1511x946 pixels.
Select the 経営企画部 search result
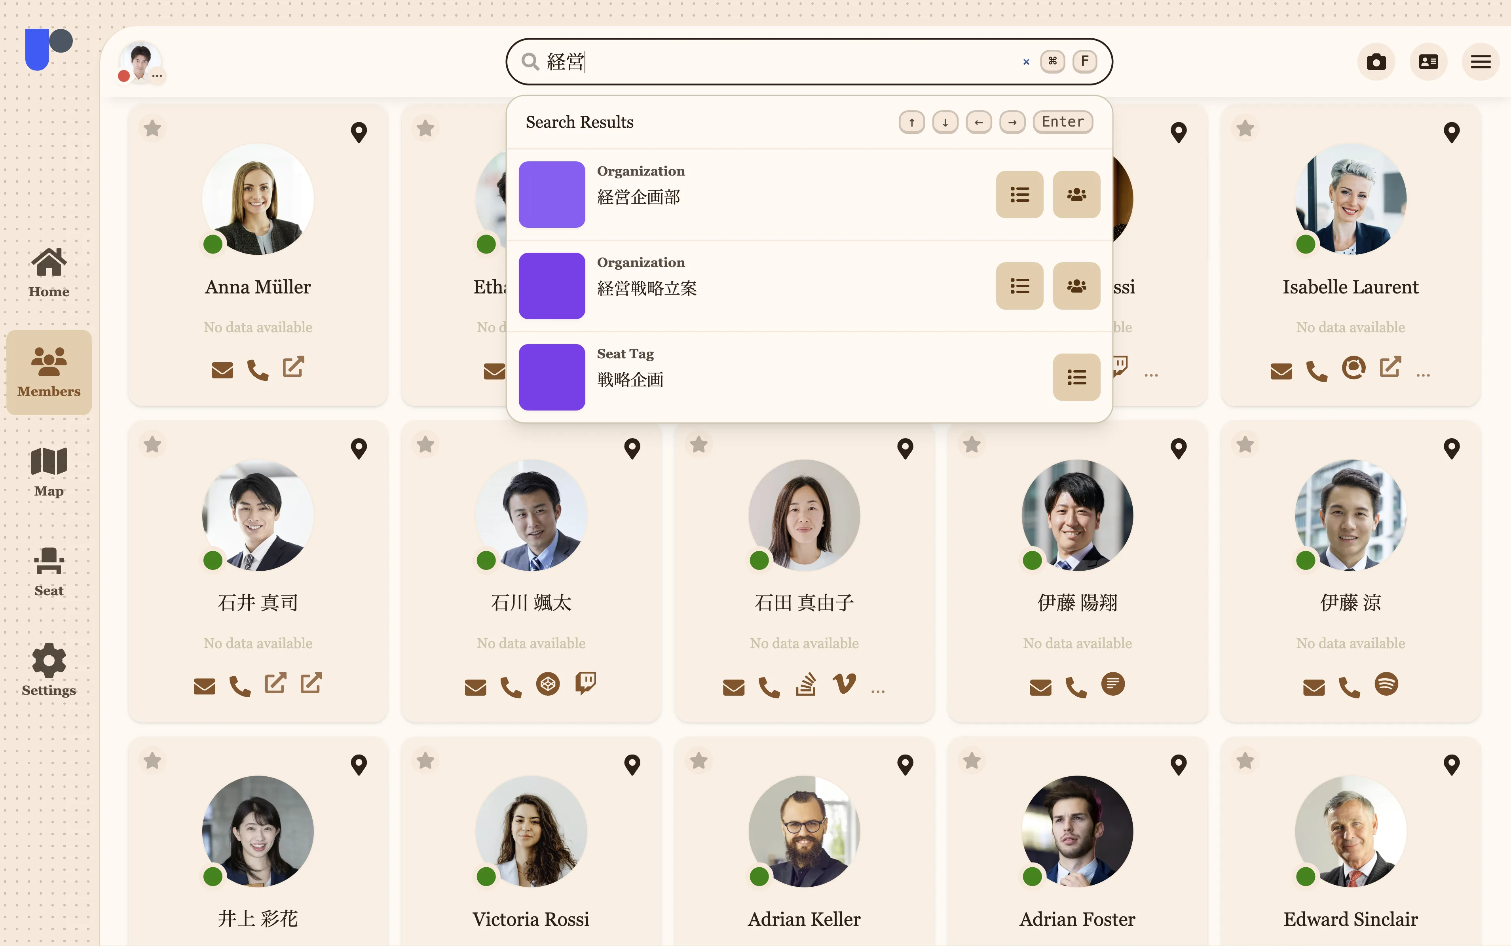click(x=809, y=195)
